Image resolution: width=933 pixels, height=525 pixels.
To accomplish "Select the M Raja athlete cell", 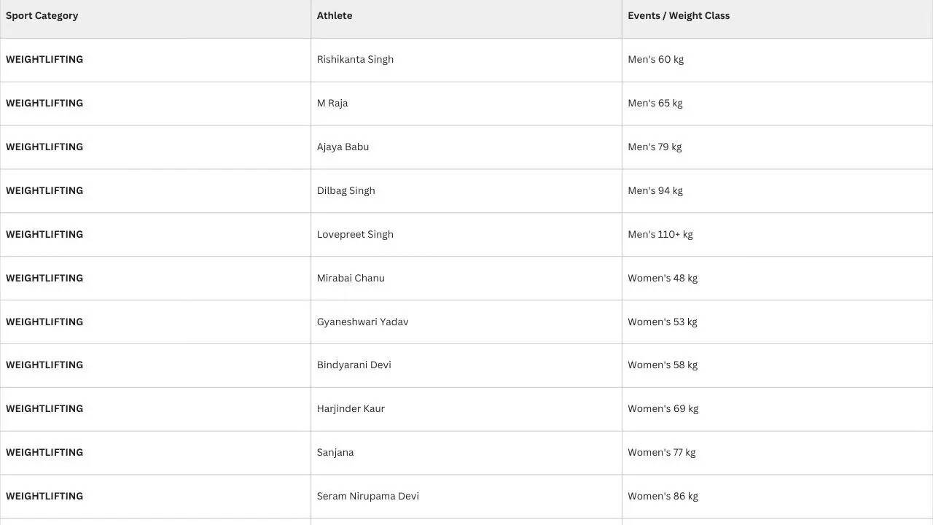I will 466,104.
